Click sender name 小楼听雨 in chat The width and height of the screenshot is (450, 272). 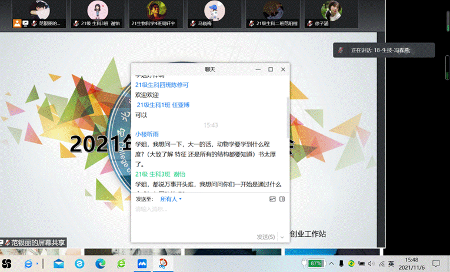click(x=147, y=134)
